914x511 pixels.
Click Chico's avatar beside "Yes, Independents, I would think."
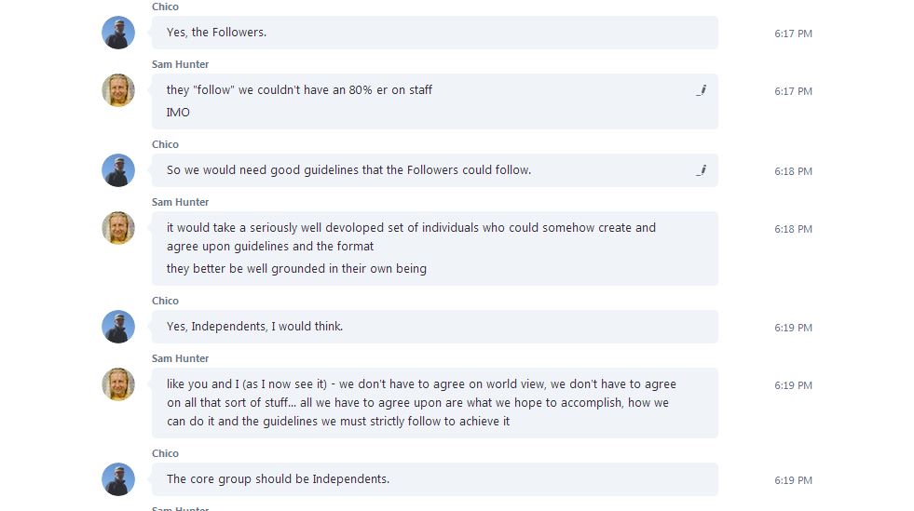click(x=118, y=327)
